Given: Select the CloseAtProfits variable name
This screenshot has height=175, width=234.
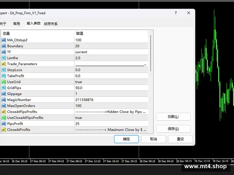Looking at the screenshot, I should [19, 130].
